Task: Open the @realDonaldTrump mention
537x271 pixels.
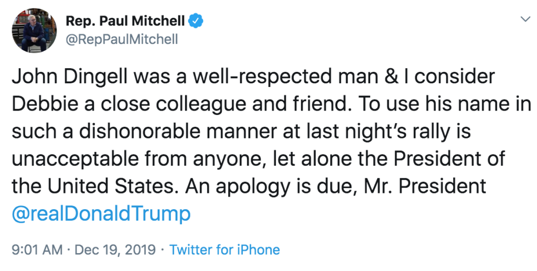Action: coord(101,214)
